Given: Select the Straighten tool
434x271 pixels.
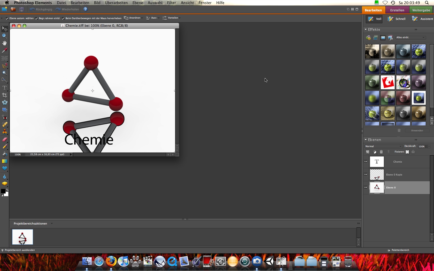Looking at the screenshot, I should 4,110.
